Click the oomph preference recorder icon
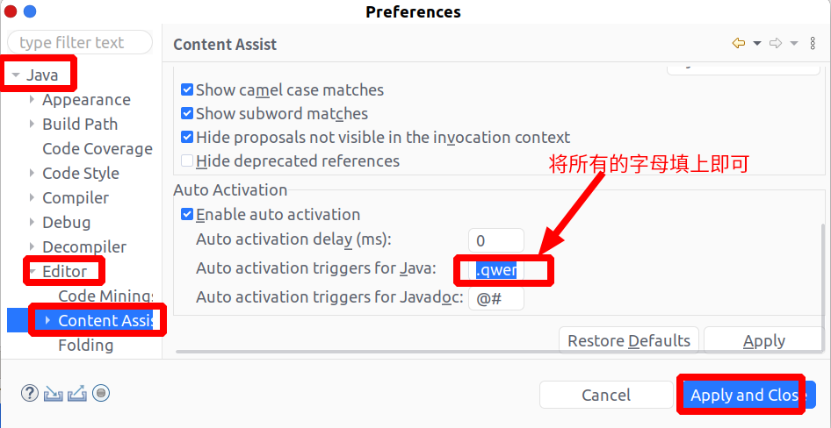The width and height of the screenshot is (831, 428). click(x=101, y=394)
